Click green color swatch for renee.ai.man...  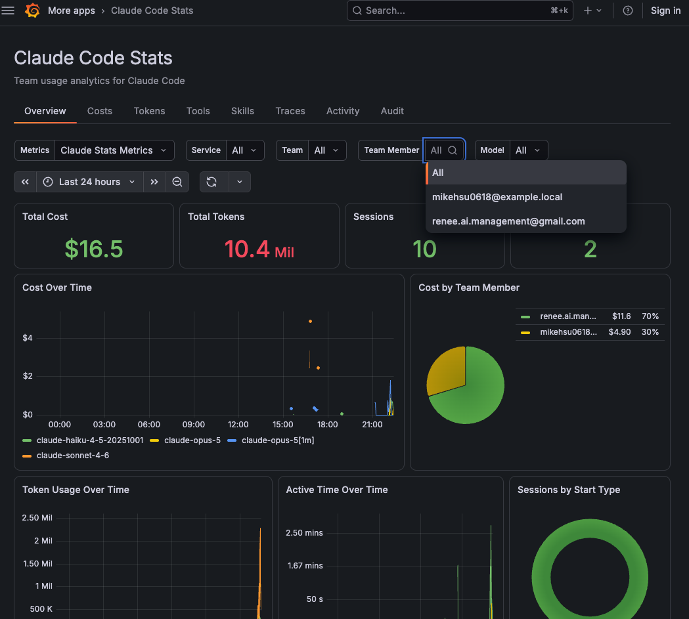pos(525,317)
